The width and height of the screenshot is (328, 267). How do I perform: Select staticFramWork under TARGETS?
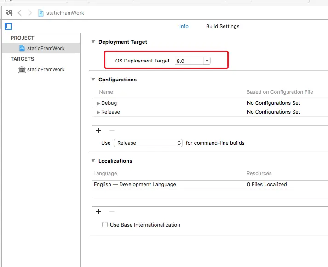click(41, 69)
